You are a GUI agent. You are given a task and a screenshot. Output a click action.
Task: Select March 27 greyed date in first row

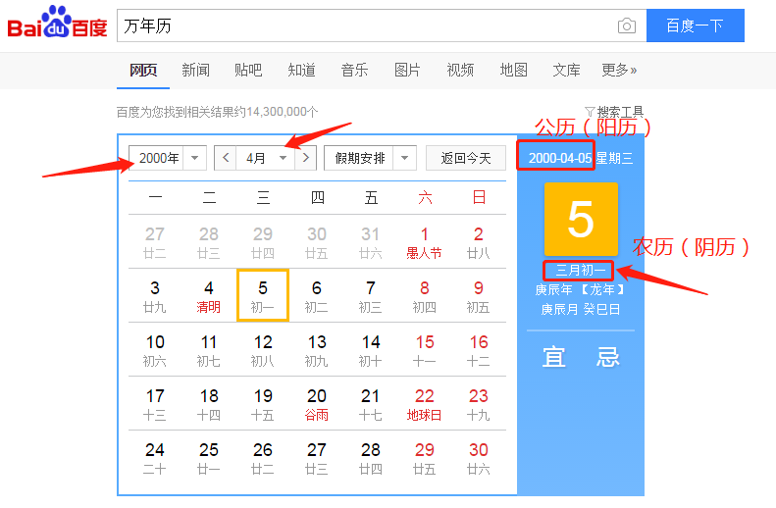[x=155, y=242]
